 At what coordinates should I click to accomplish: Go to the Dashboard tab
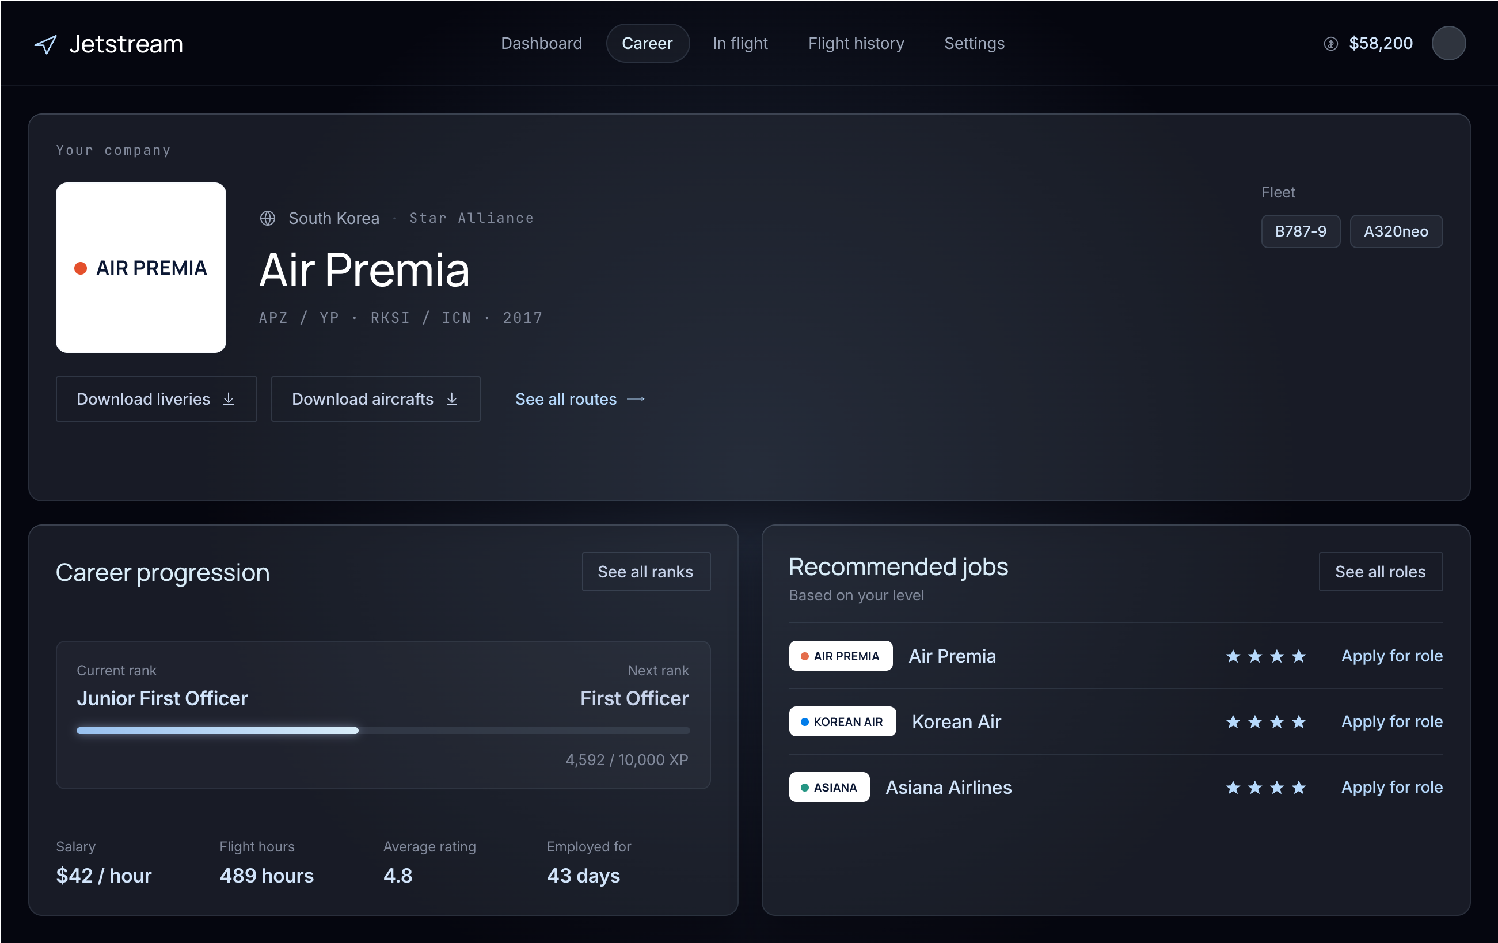541,44
